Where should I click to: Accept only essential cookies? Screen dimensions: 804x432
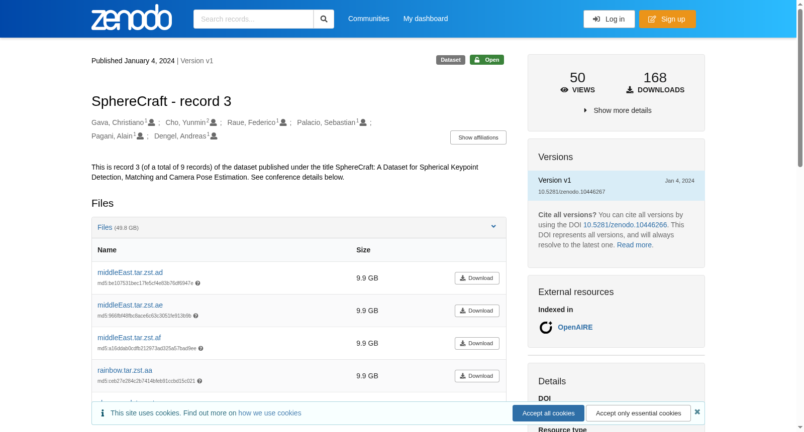(638, 413)
